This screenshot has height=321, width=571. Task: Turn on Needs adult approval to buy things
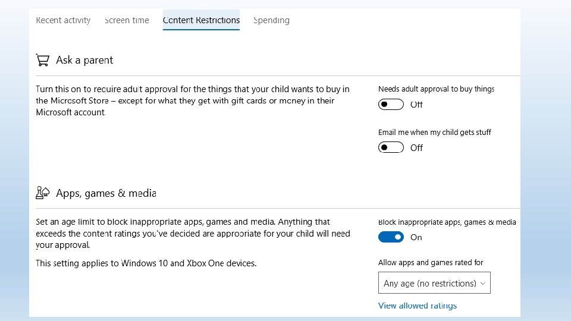point(391,105)
